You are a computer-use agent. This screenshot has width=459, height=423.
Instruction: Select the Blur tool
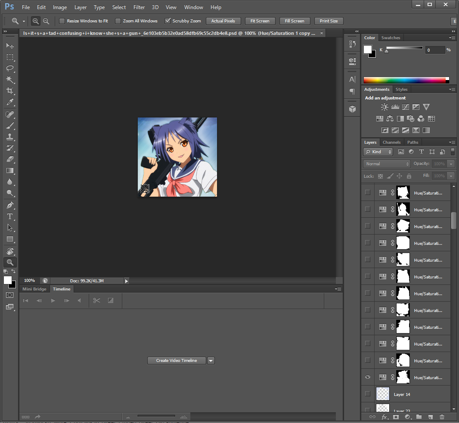coord(9,182)
